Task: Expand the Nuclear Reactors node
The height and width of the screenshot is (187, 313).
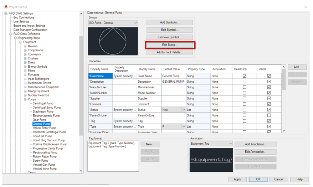Action: [x=25, y=95]
